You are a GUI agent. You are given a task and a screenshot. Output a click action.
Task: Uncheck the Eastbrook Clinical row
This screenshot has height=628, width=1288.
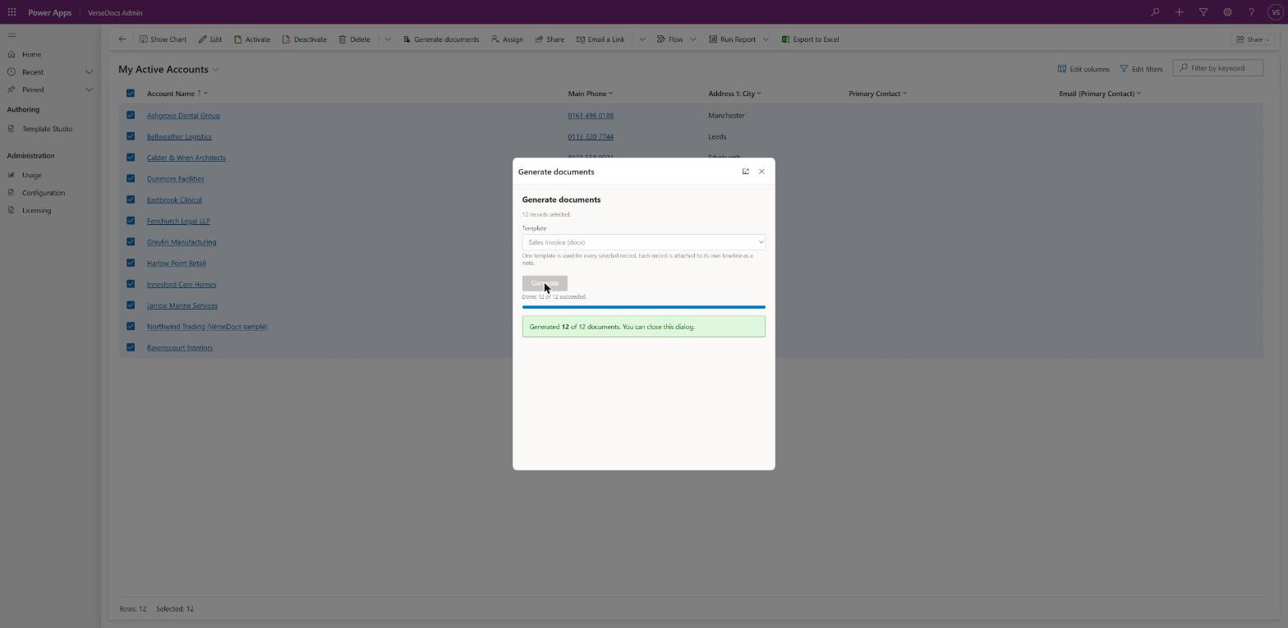tap(130, 199)
